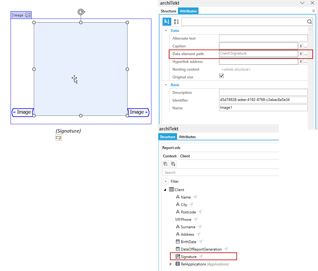Expand the RelApplications tree node
Viewport: 318px width, 271px height.
click(x=171, y=264)
